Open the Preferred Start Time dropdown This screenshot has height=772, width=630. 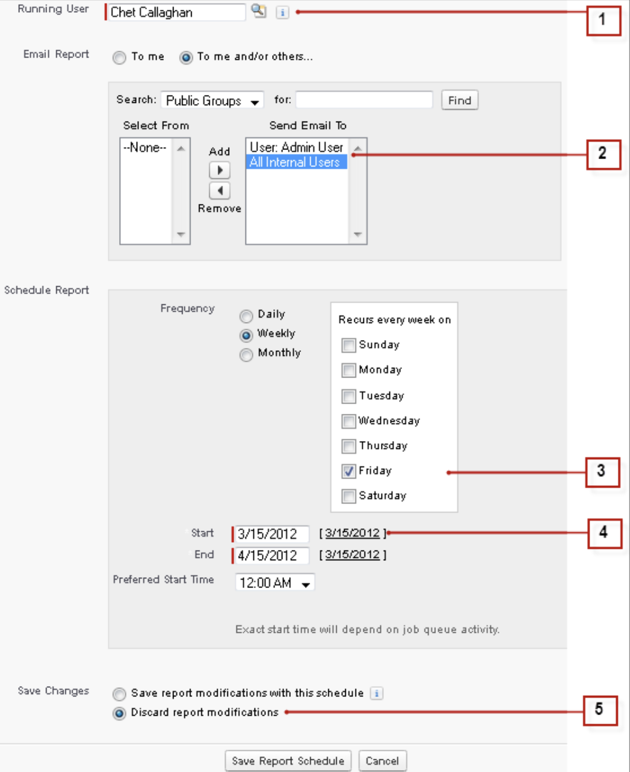[x=274, y=583]
